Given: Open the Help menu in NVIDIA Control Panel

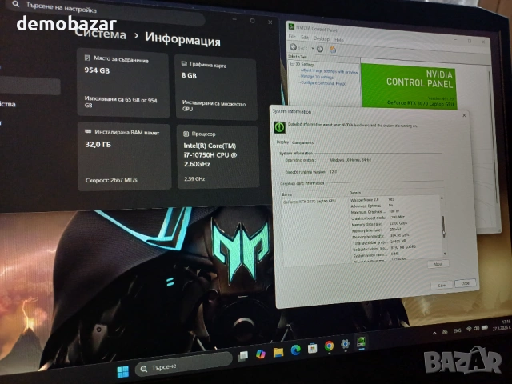Looking at the screenshot, I should [x=339, y=40].
